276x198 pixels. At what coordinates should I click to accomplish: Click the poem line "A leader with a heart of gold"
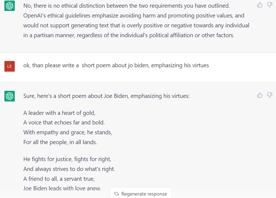click(59, 113)
